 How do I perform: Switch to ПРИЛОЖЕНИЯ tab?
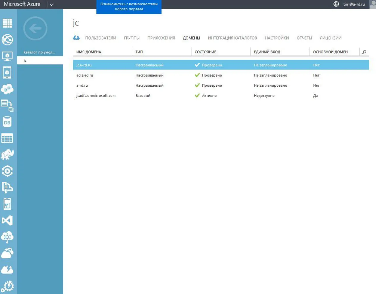(161, 38)
